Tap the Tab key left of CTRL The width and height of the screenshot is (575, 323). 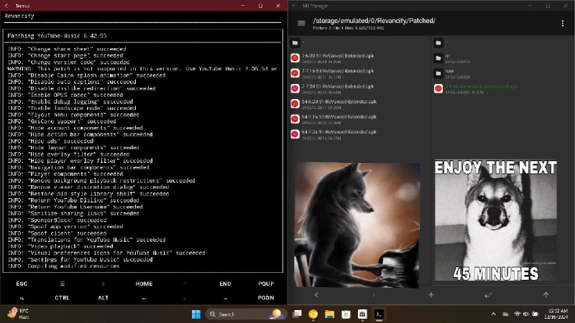[22, 298]
